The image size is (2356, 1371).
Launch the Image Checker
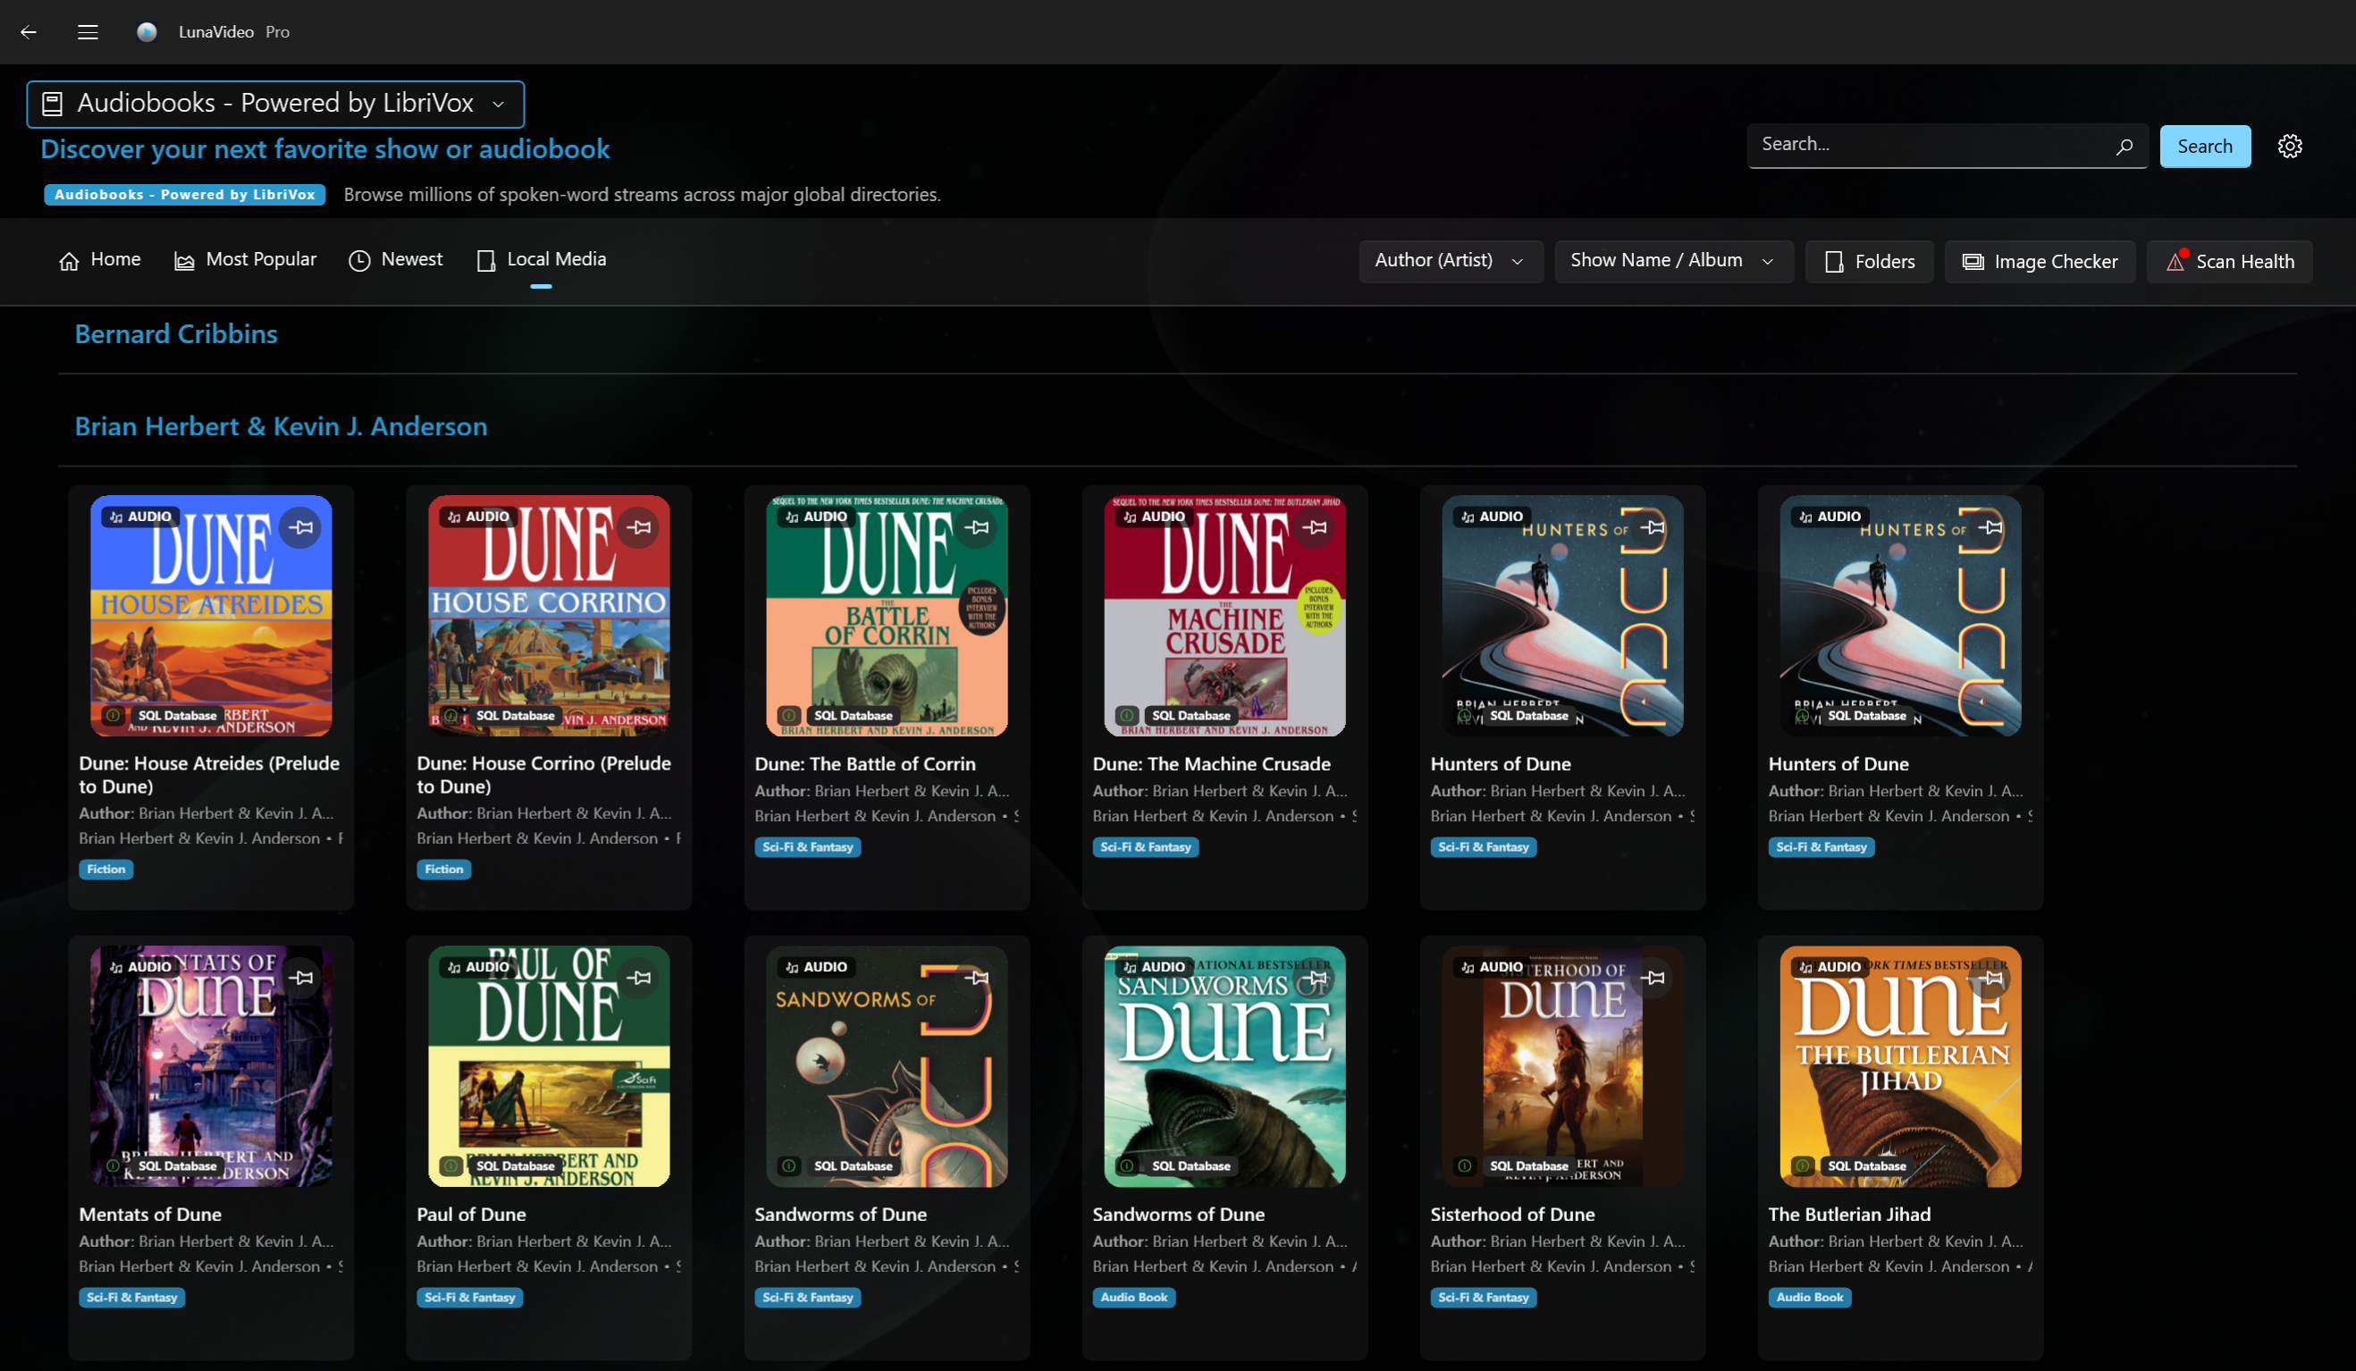(x=2040, y=262)
